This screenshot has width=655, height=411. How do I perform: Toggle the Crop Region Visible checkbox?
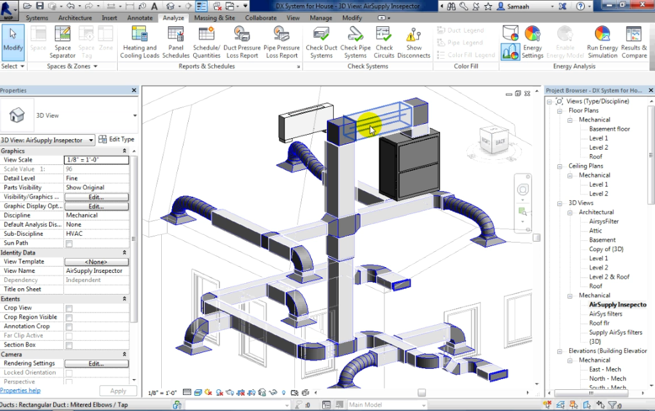(69, 318)
